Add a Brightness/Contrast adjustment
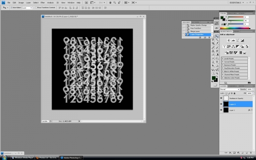Screen dimensions: 256x160 click(229, 41)
